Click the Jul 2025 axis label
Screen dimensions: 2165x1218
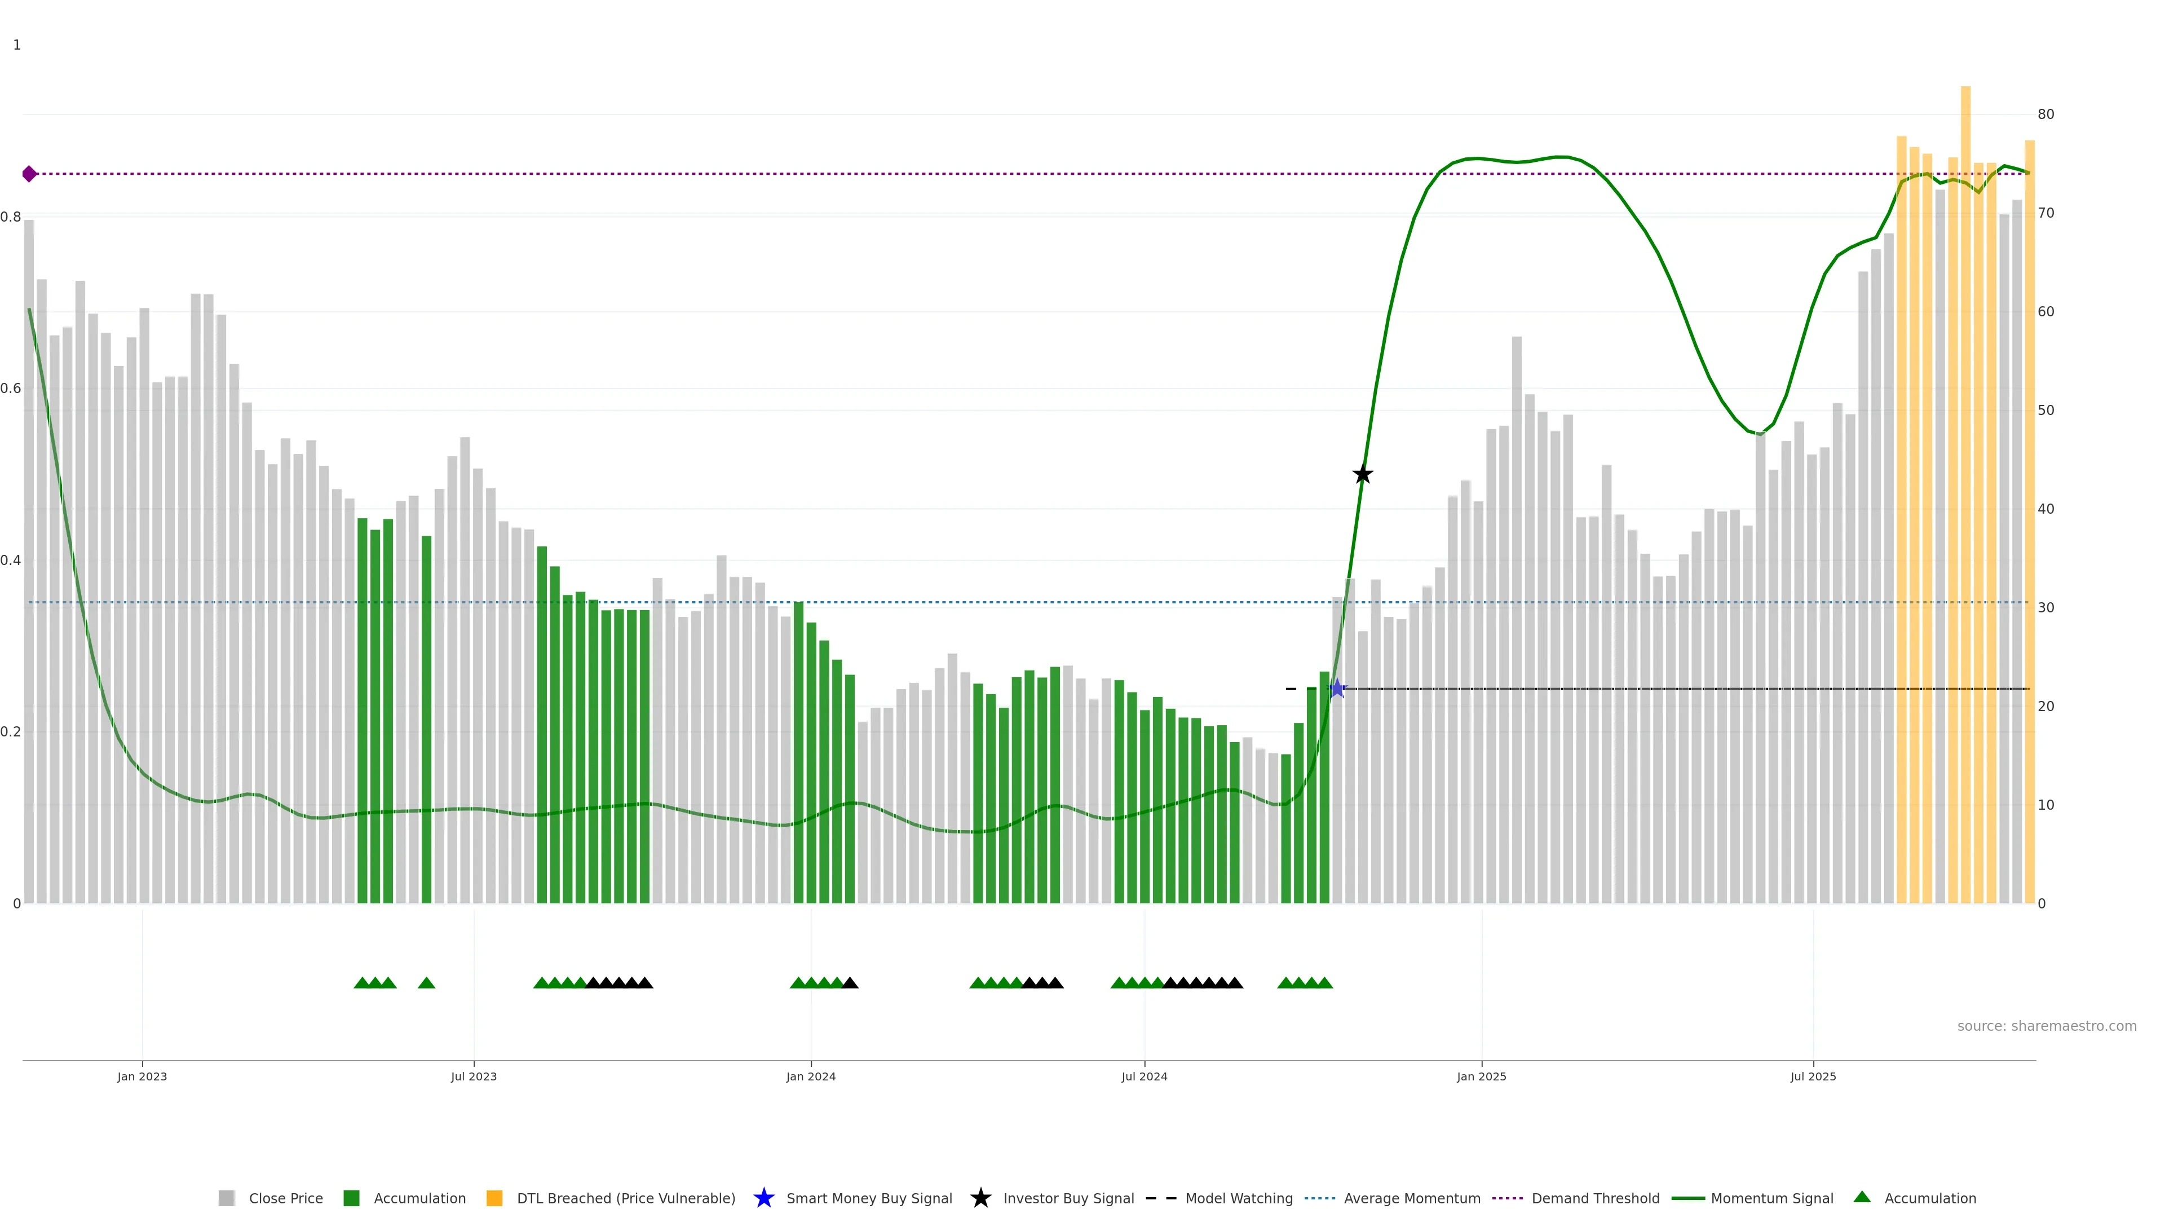[1813, 1076]
